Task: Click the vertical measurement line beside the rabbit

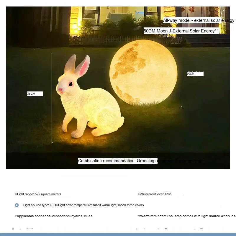Action: click(x=52, y=97)
